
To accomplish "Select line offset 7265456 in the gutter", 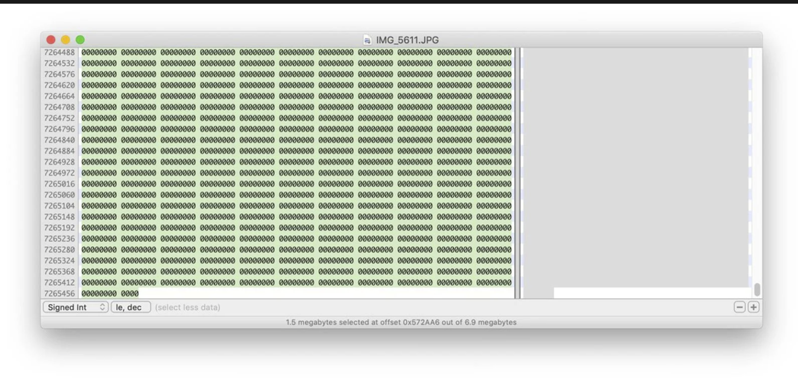I will pyautogui.click(x=60, y=294).
